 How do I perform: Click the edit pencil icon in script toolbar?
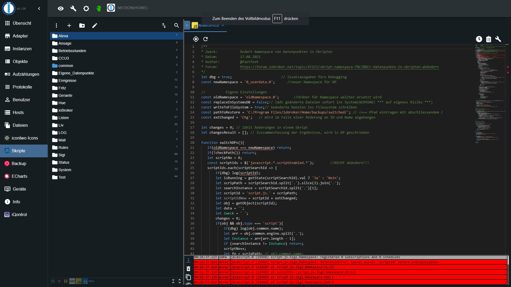95,26
